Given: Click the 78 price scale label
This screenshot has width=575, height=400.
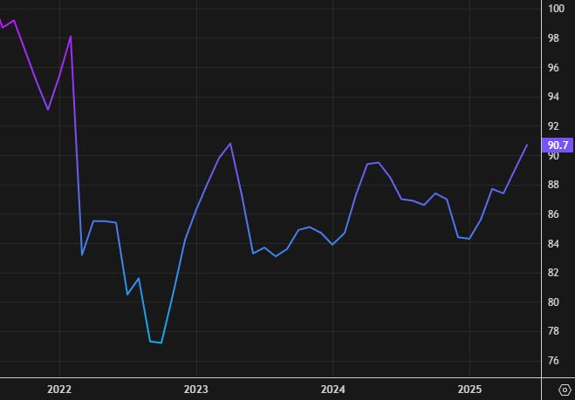Looking at the screenshot, I should [555, 332].
